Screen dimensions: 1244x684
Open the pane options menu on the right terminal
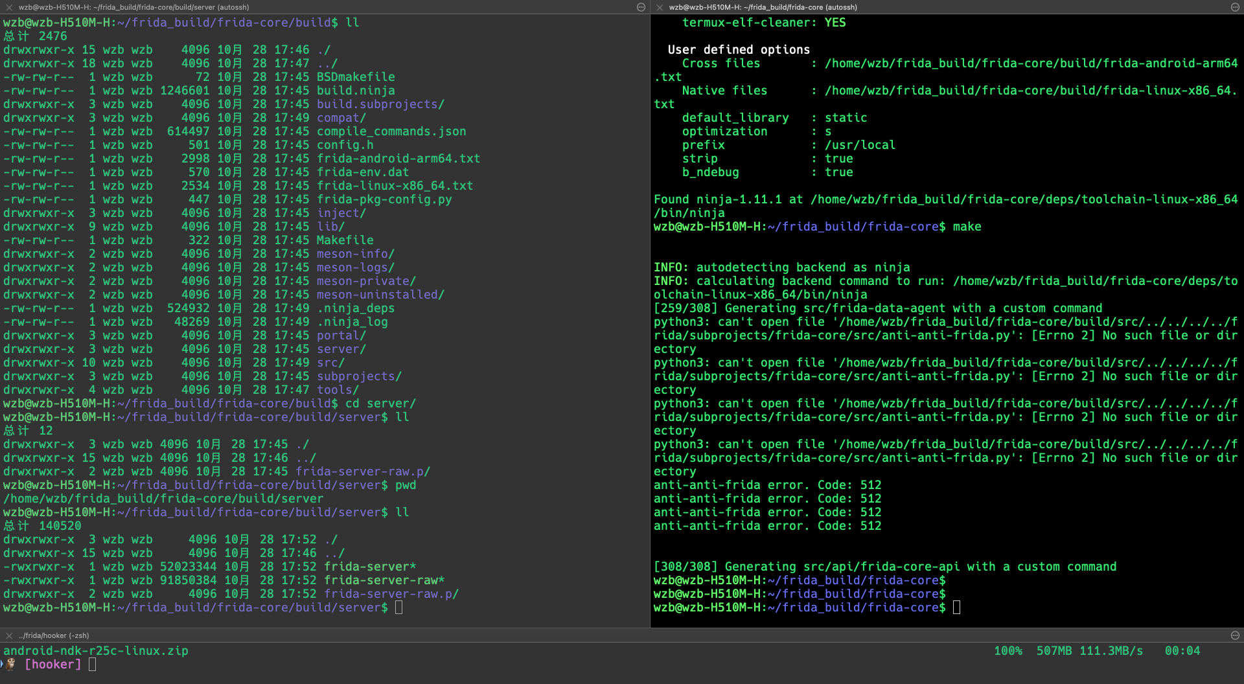tap(1235, 7)
